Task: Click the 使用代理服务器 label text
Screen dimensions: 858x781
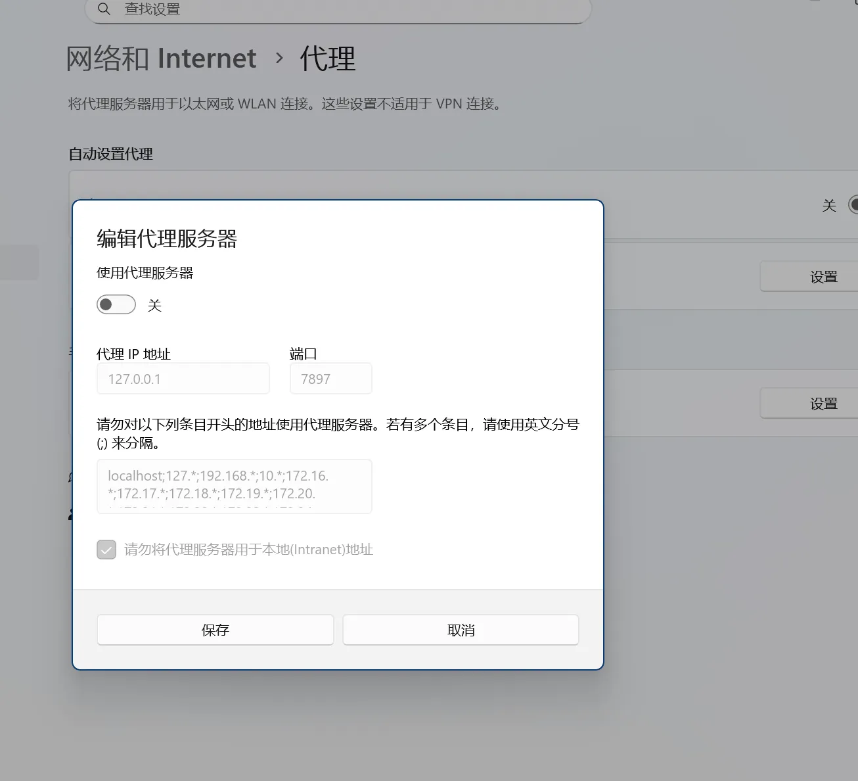Action: click(145, 273)
